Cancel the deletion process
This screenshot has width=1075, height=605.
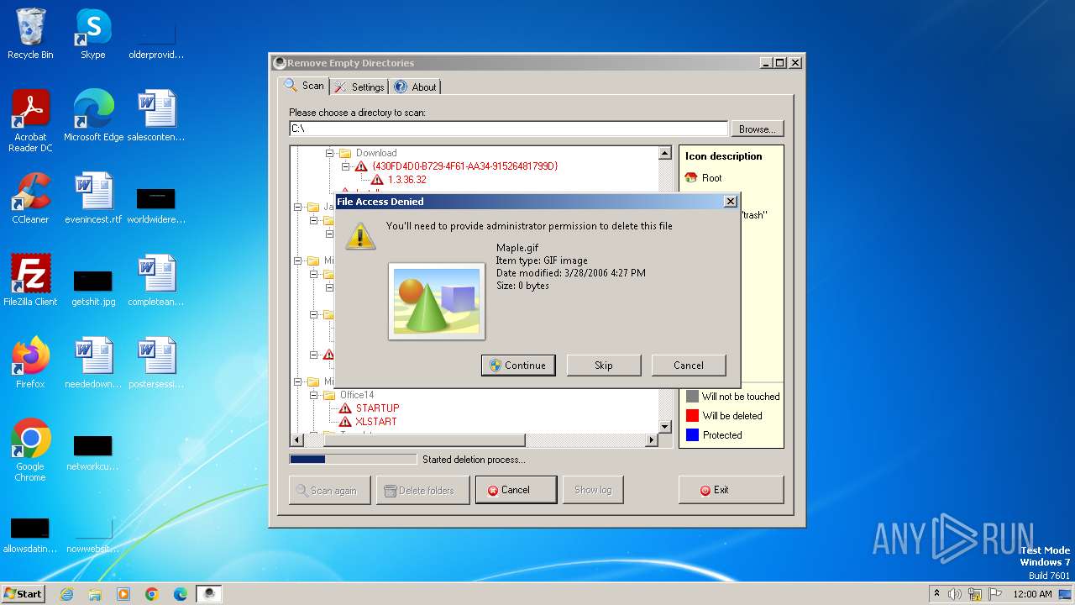pos(516,490)
